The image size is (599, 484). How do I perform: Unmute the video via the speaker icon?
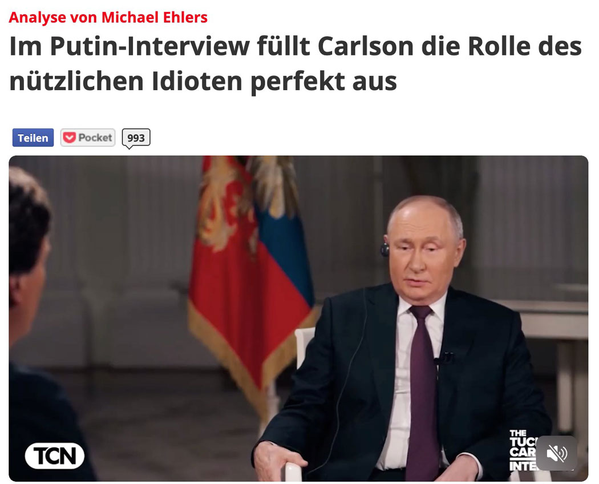(557, 453)
